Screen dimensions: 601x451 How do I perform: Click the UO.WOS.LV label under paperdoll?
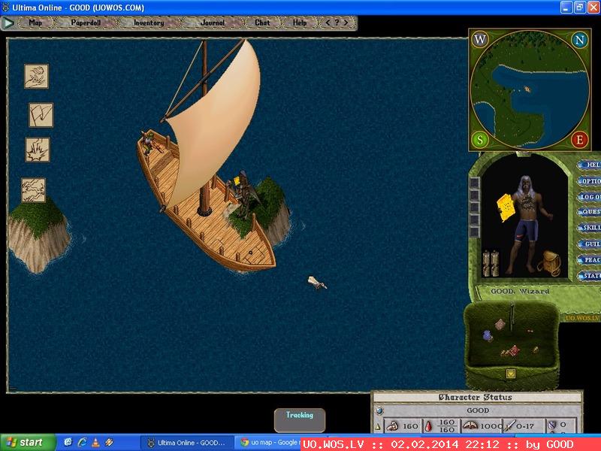pyautogui.click(x=582, y=318)
